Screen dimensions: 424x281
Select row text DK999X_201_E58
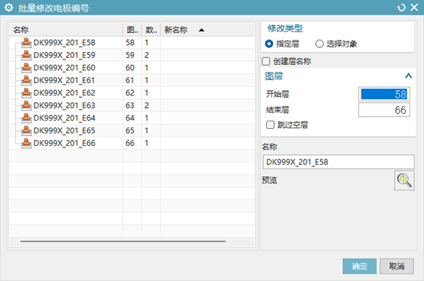coord(64,43)
